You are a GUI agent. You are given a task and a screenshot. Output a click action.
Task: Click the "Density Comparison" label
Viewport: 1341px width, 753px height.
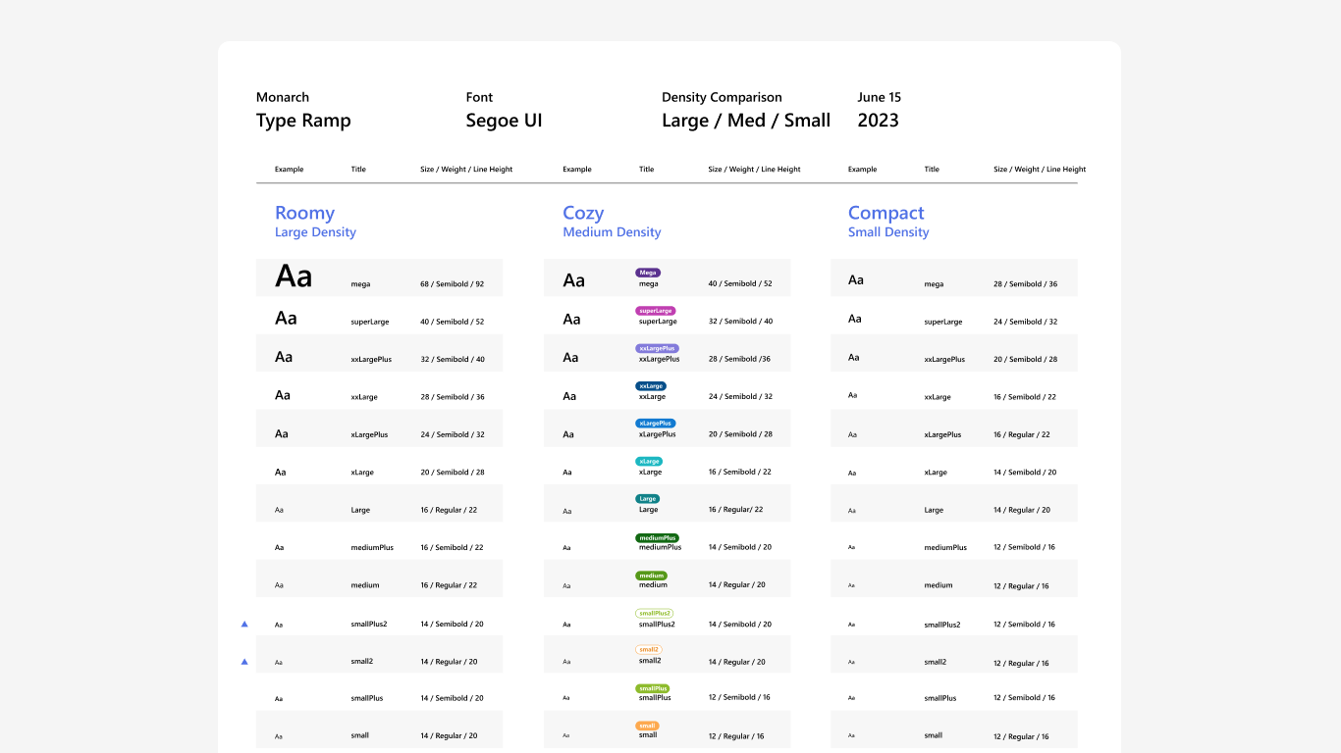click(722, 97)
